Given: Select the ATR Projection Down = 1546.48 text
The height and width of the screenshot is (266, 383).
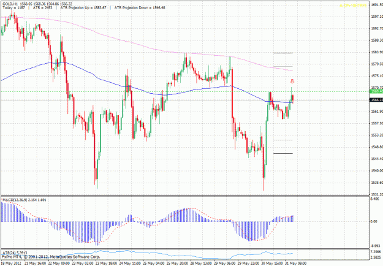Looking at the screenshot, I should coord(140,8).
